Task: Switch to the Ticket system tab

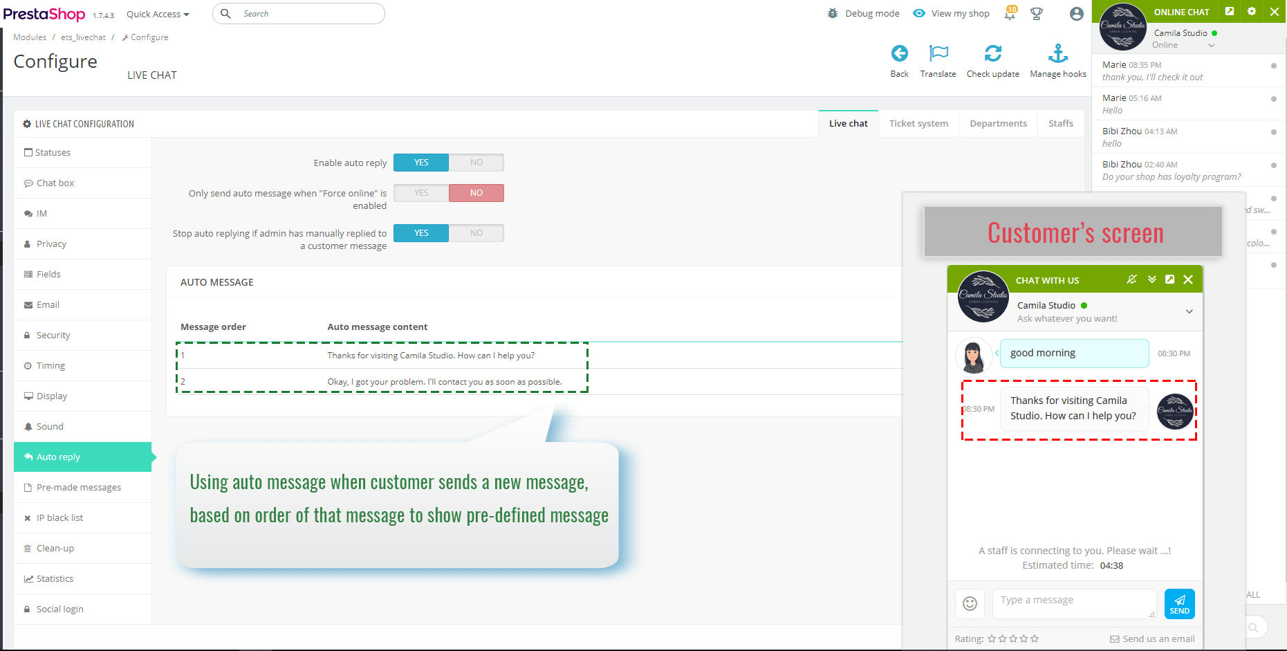Action: (x=918, y=124)
